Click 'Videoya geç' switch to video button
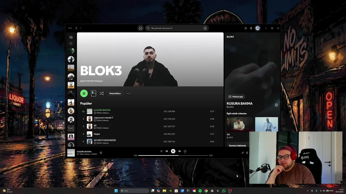Image resolution: width=346 pixels, height=194 pixels. (x=236, y=97)
